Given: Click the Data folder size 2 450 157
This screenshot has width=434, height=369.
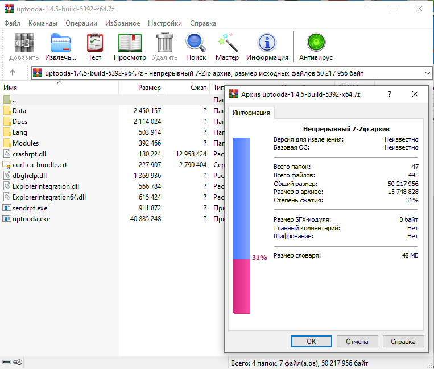Looking at the screenshot, I should (x=147, y=111).
